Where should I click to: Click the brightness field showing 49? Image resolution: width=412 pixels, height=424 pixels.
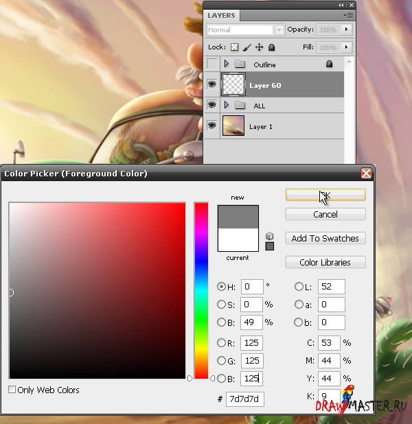tap(251, 322)
